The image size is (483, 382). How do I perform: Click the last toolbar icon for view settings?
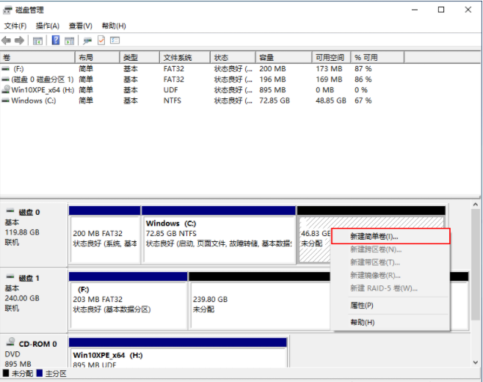[115, 40]
